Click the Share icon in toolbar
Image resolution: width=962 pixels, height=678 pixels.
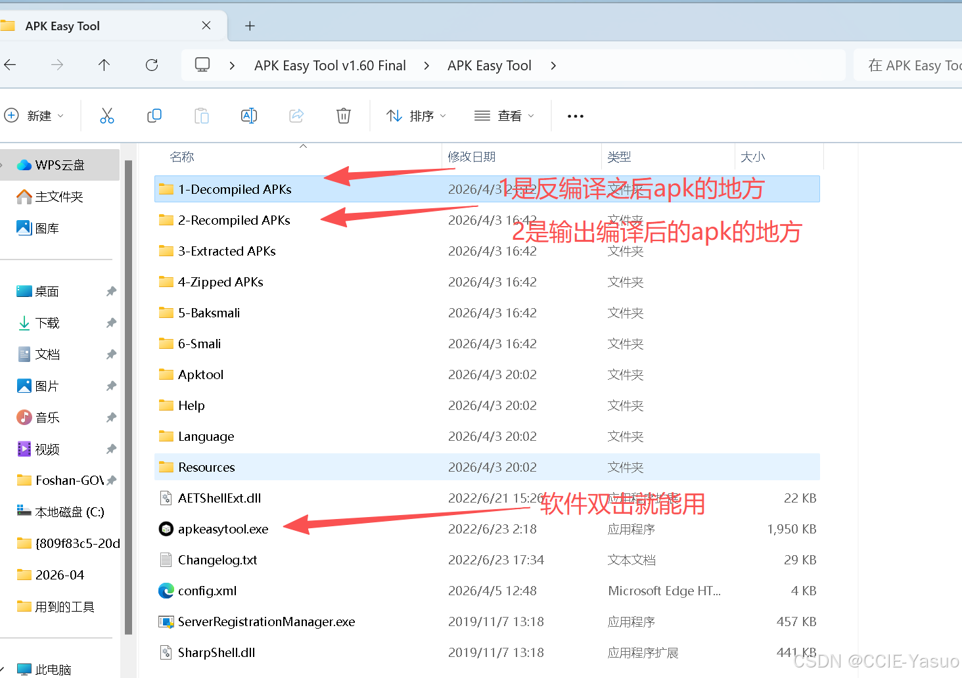tap(296, 116)
